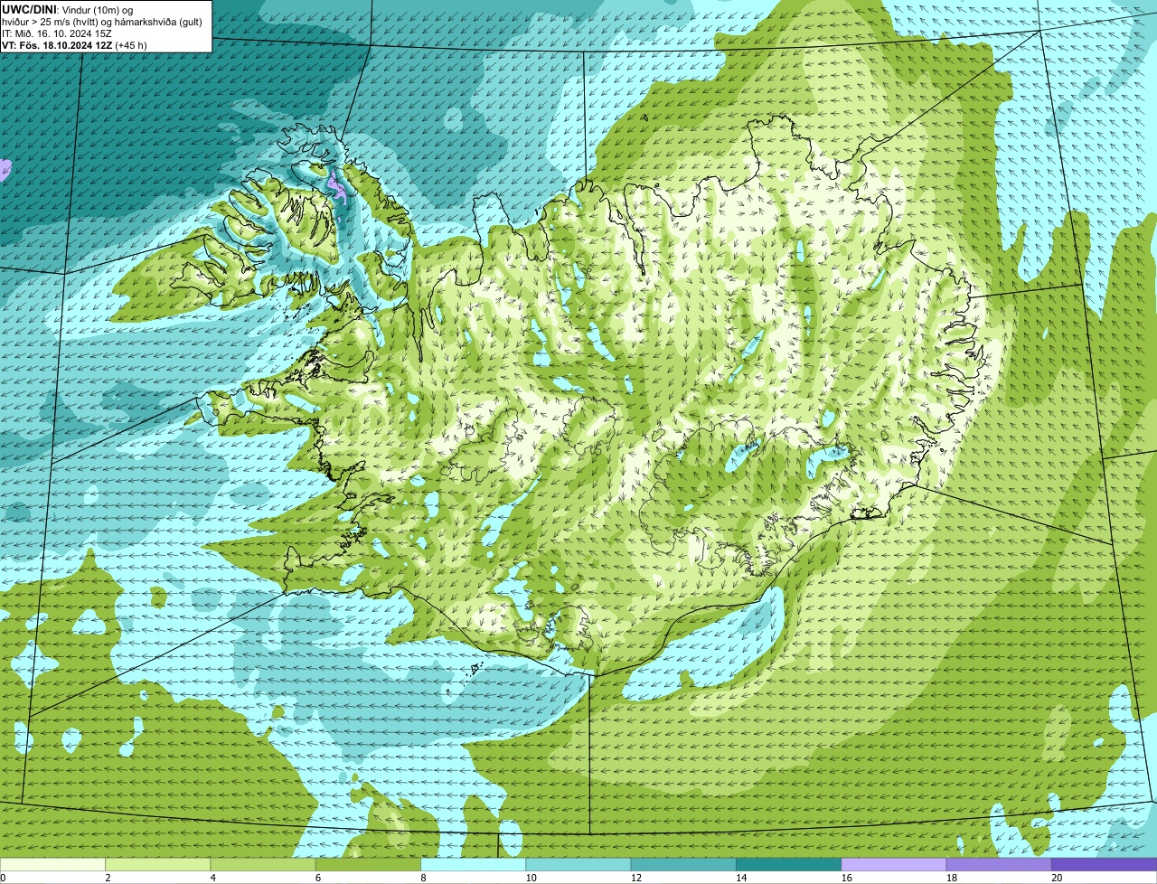This screenshot has height=884, width=1157.
Task: Click the 12–14 m/s teal legend segment
Action: pyautogui.click(x=683, y=865)
